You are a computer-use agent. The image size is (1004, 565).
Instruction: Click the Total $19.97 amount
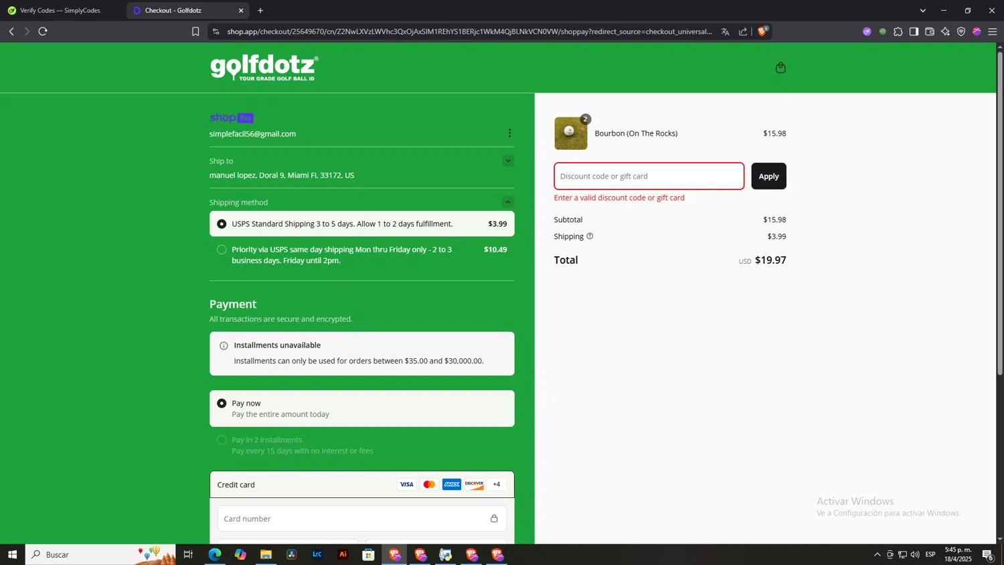click(x=770, y=260)
